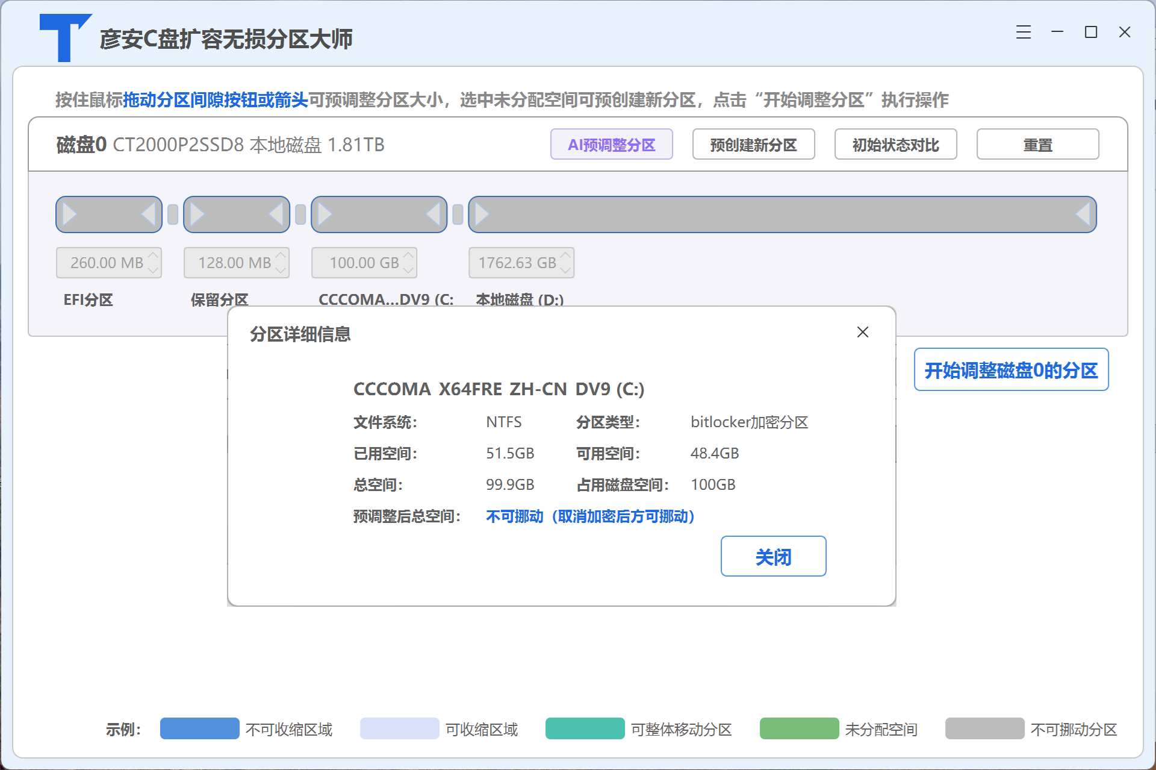
Task: Click the CCCOMA...DV9 (C: label
Action: [386, 300]
